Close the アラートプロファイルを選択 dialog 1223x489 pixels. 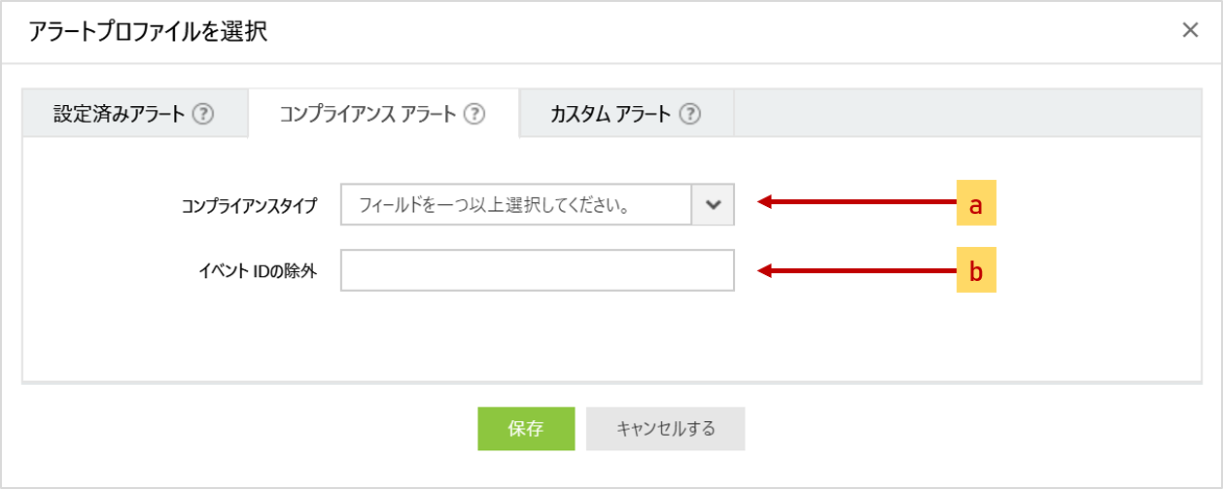tap(1190, 30)
